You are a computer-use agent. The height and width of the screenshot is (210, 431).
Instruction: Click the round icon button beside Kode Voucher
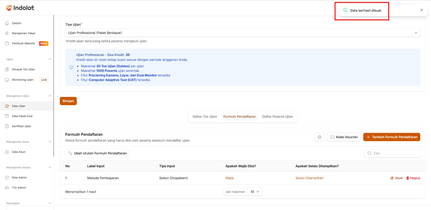coord(319,137)
